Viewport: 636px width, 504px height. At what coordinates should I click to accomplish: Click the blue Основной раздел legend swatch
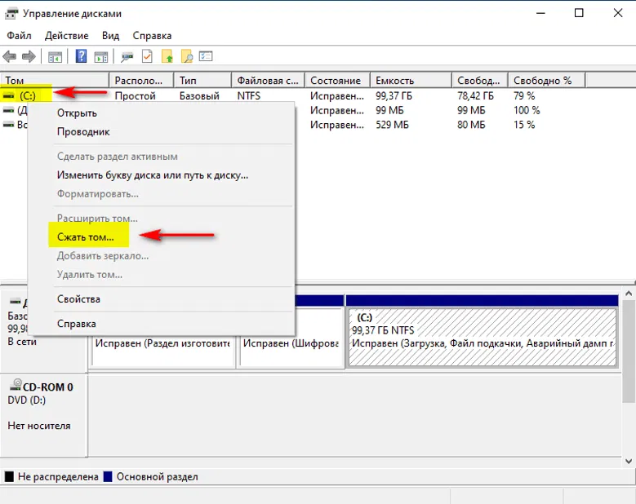click(x=108, y=476)
